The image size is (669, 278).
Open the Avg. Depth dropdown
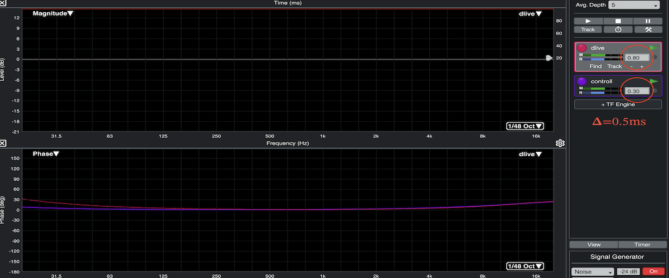click(x=634, y=5)
